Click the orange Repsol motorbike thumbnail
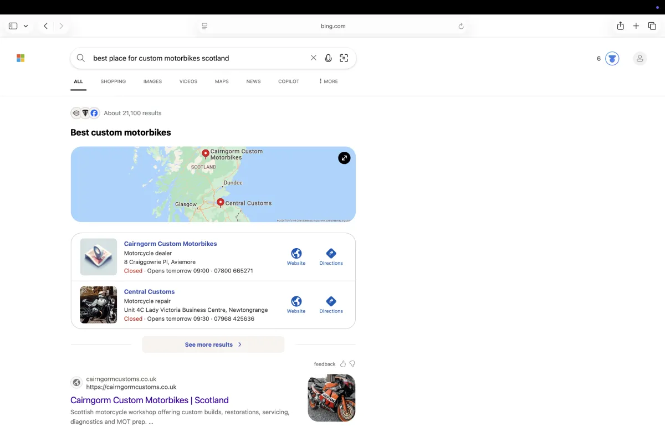Viewport: 665px width, 432px height. (x=331, y=398)
